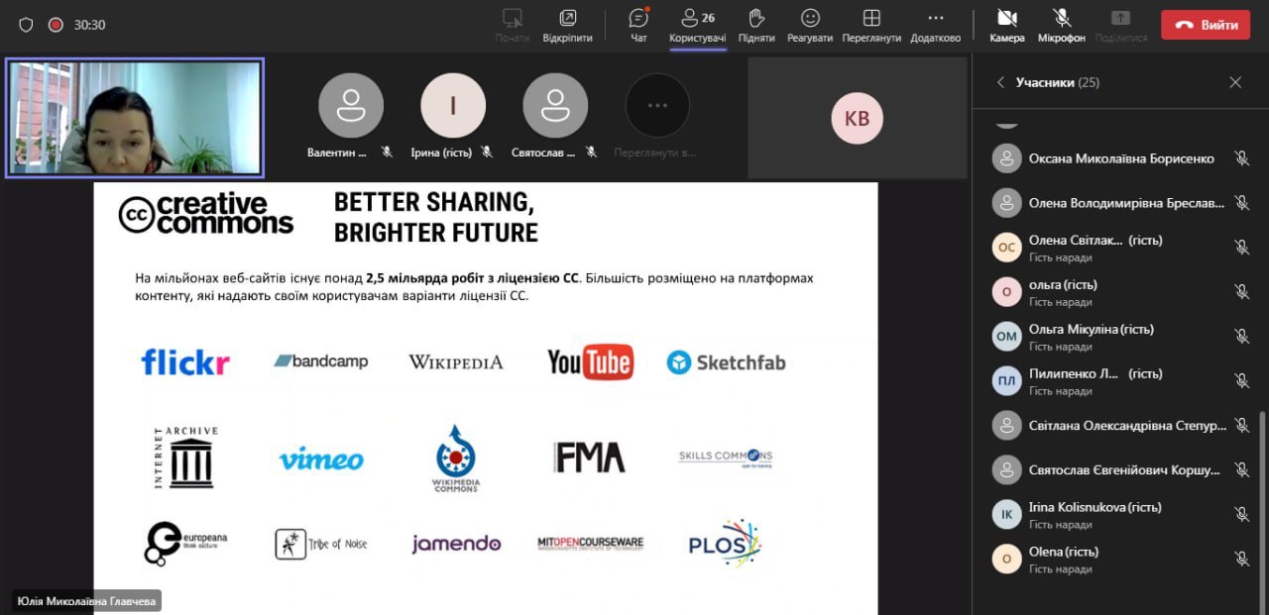Toggle the Camera (Камера) on

point(1007,25)
